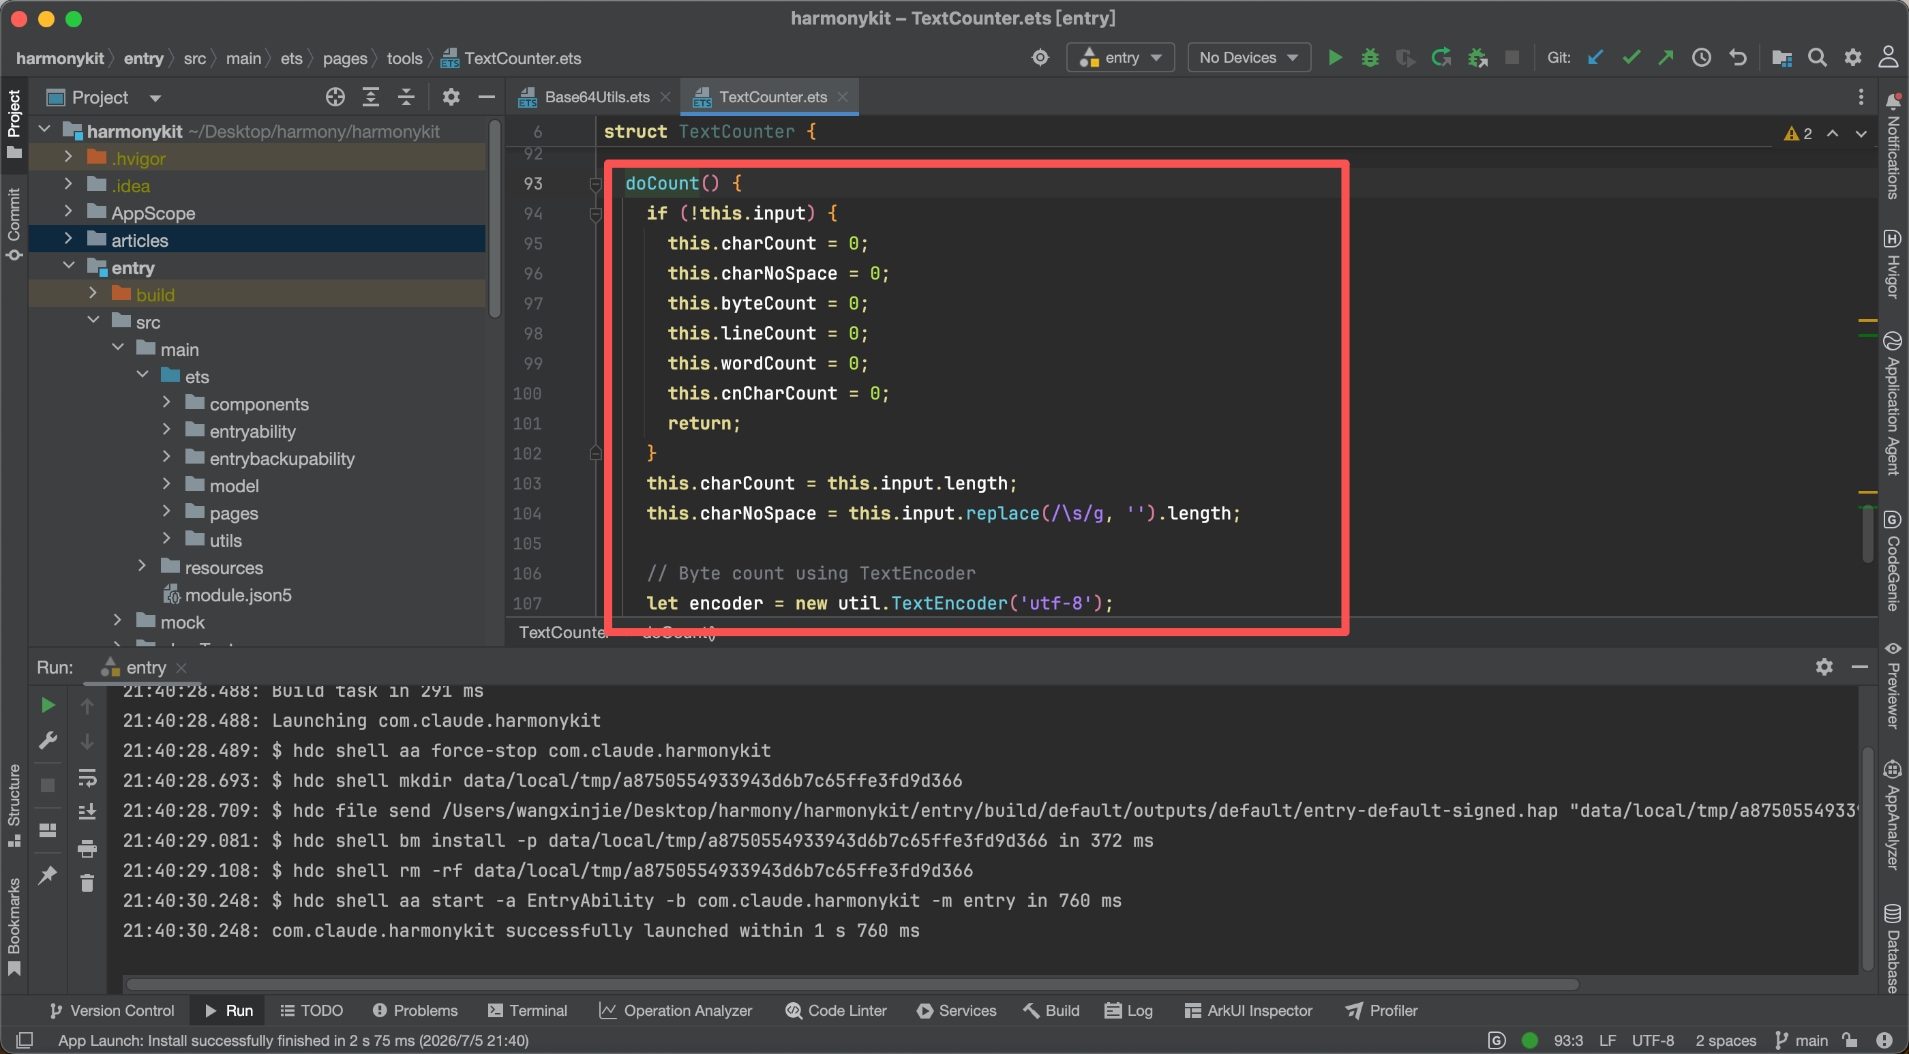Open Run panel settings gear
This screenshot has width=1909, height=1054.
tap(1824, 667)
